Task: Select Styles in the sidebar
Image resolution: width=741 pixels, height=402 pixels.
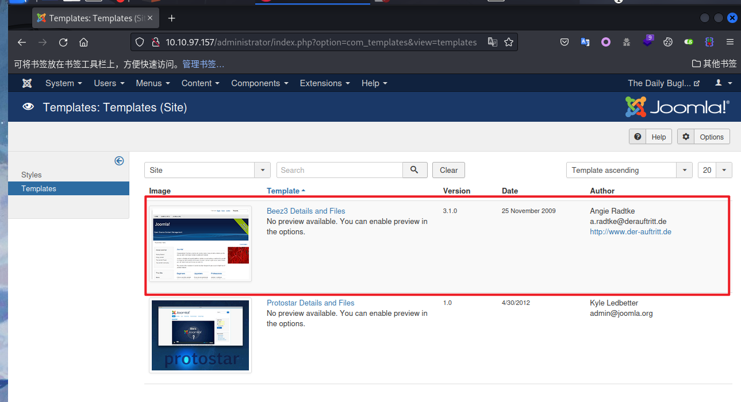Action: point(32,175)
